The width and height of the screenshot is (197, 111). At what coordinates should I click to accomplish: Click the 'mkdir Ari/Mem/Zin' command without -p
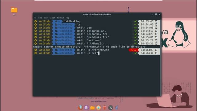[91, 43]
